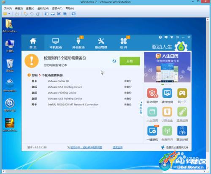This screenshot has width=211, height=174.
Task: Click VMware vertical scrollbar up arrow
Action: click(x=208, y=20)
